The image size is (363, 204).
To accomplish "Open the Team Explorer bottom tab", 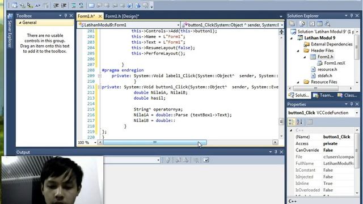I will pyautogui.click(x=324, y=95).
